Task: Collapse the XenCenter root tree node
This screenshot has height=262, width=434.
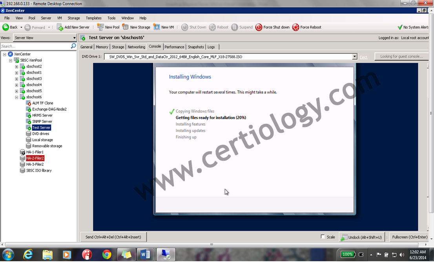Action: (x=4, y=54)
